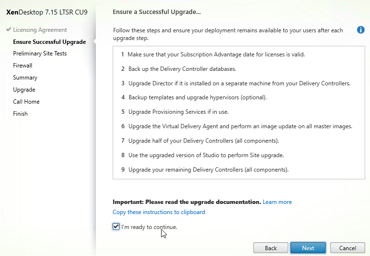Open the Firewall step
Viewport: 370px width, 256px height.
[23, 66]
